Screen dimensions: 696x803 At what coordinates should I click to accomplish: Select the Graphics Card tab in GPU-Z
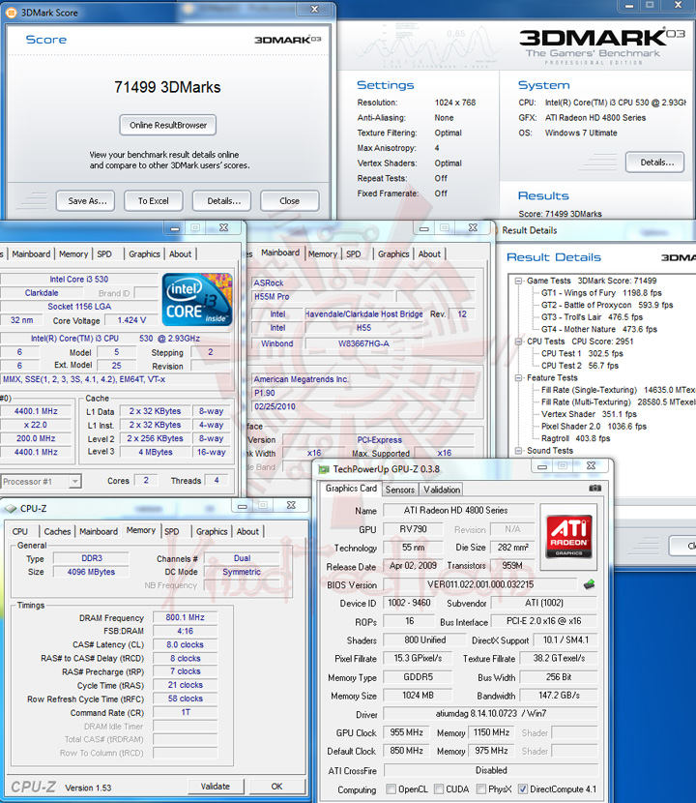351,489
